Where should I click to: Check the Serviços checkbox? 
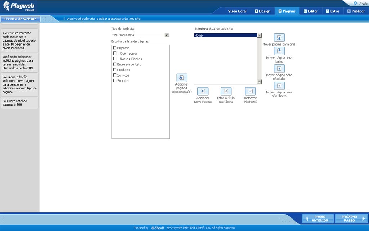pyautogui.click(x=115, y=75)
